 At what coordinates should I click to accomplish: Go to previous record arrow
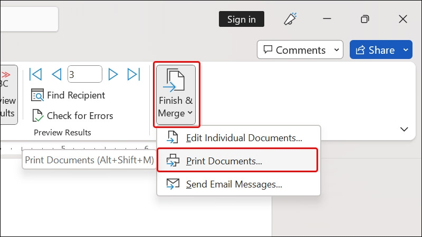(56, 74)
